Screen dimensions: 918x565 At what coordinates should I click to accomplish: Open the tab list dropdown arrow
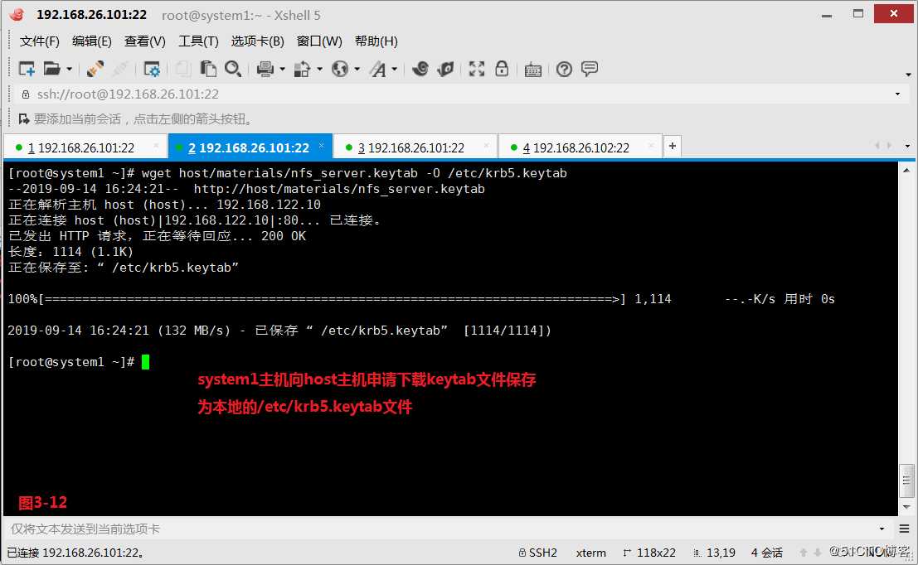pos(907,146)
